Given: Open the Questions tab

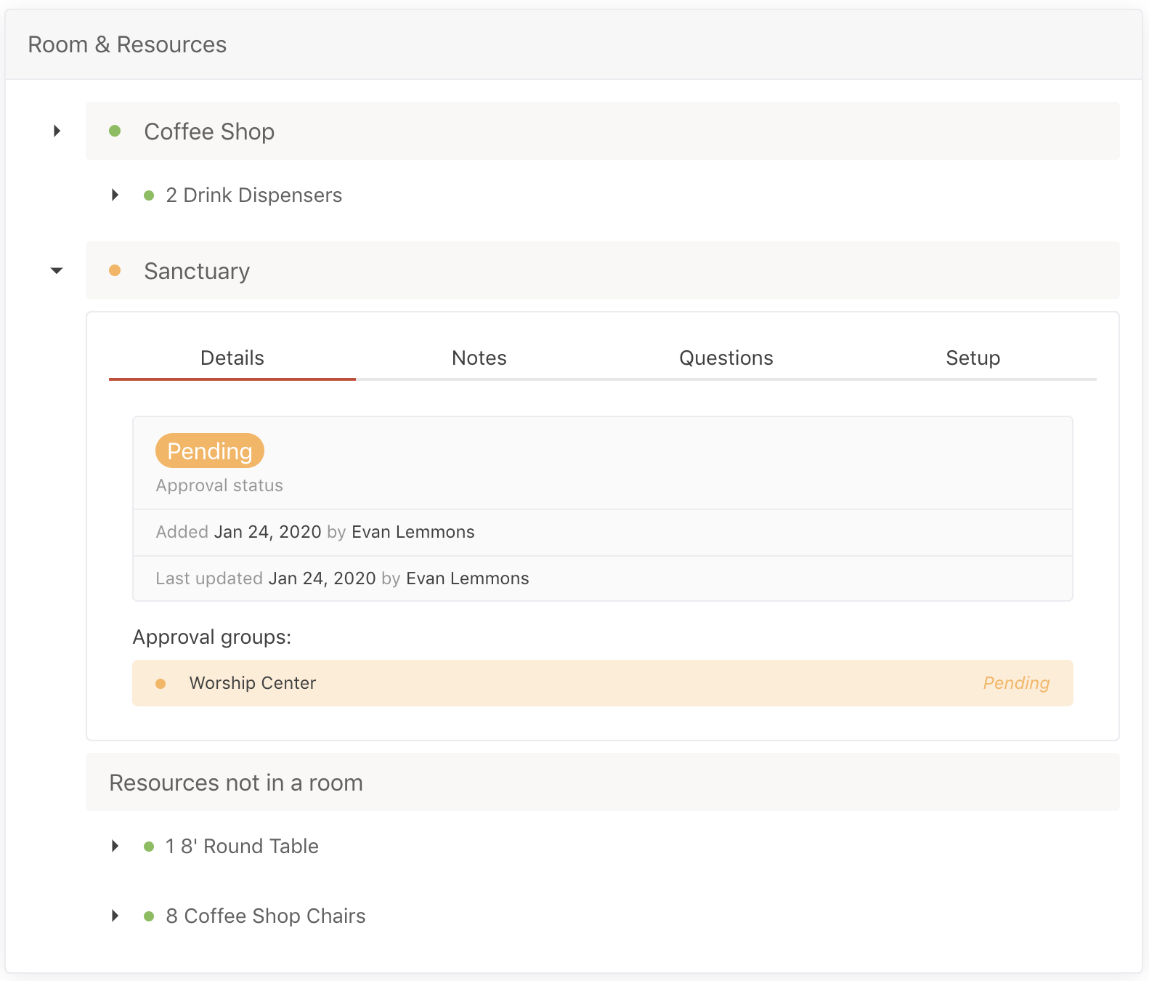Looking at the screenshot, I should coord(726,358).
